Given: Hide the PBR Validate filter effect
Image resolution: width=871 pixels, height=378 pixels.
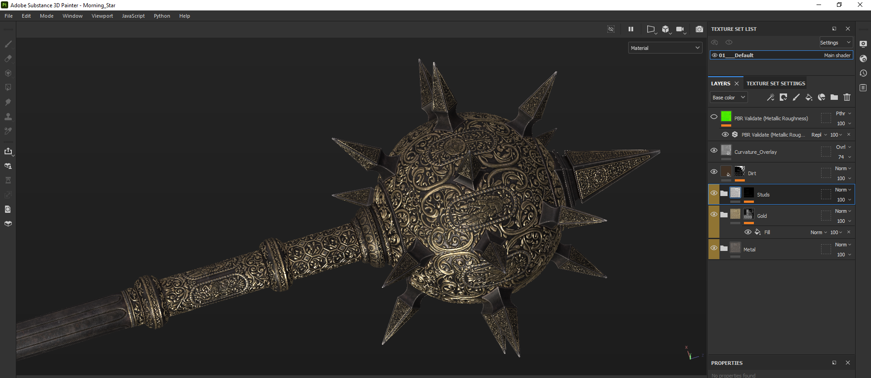Looking at the screenshot, I should (x=725, y=134).
